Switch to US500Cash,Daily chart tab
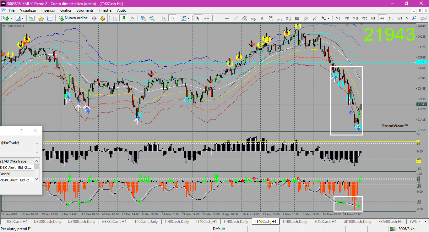This screenshot has height=232, width=429. click(x=48, y=222)
